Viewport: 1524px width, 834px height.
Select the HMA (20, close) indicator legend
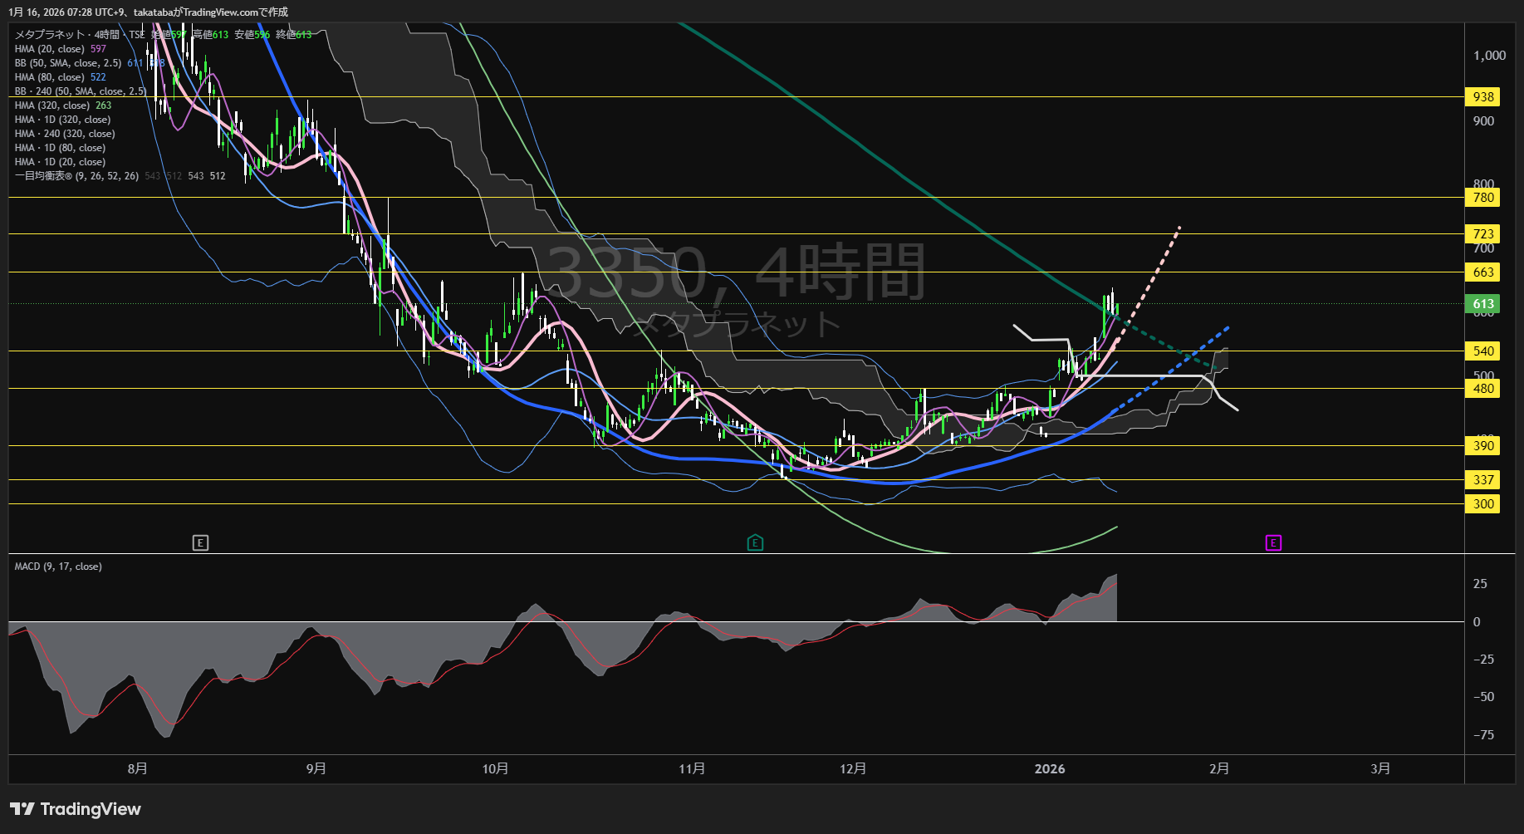[50, 49]
